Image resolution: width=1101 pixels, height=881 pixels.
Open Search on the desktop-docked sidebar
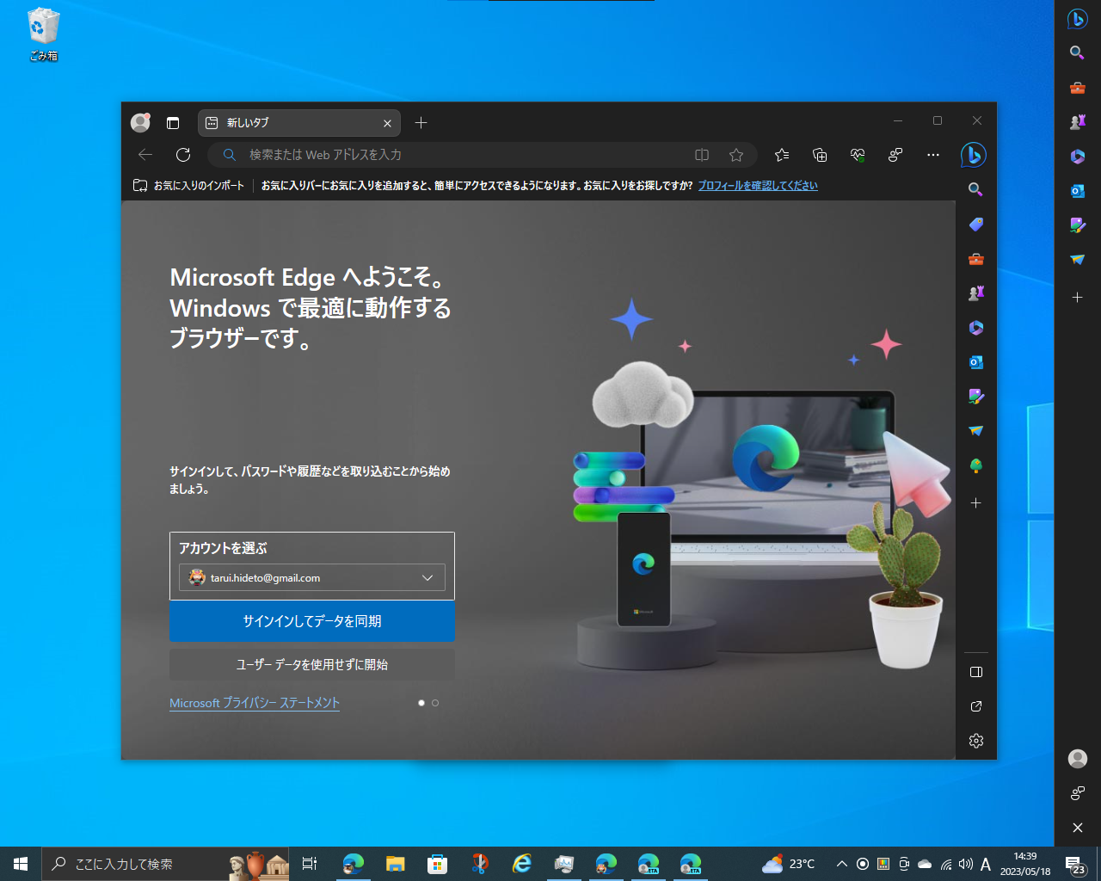1077,53
